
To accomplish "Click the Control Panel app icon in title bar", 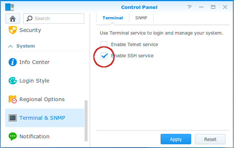I will click(x=10, y=7).
